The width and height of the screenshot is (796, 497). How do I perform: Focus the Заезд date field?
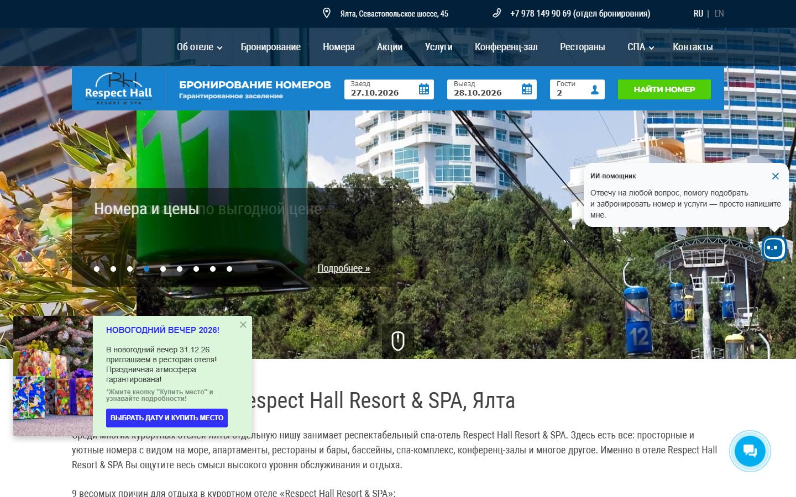tap(389, 89)
